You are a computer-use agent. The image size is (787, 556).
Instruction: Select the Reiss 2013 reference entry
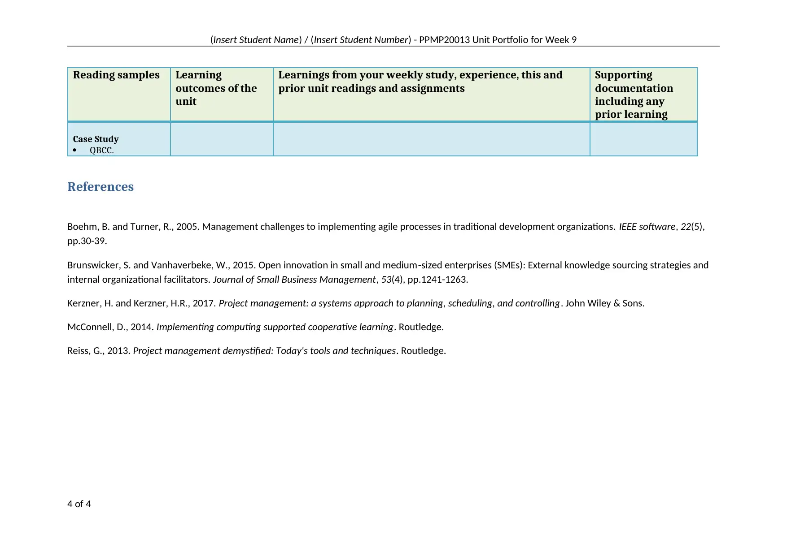tap(257, 351)
